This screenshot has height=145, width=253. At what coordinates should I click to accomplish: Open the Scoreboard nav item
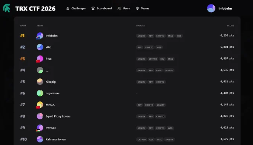tap(102, 8)
